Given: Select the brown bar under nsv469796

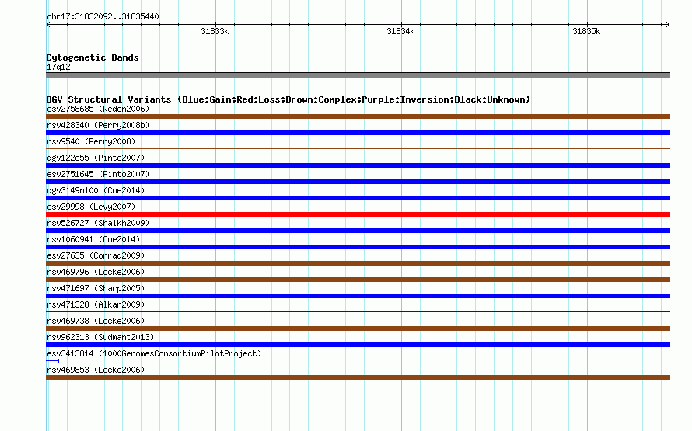Looking at the screenshot, I should point(358,280).
